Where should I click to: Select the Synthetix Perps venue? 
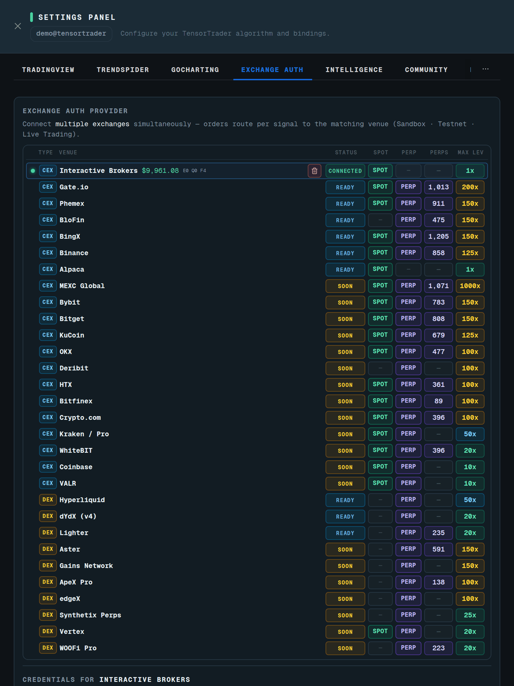pos(257,615)
